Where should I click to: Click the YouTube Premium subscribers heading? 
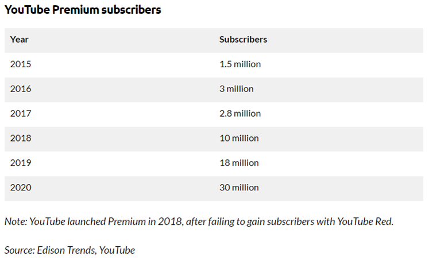pos(83,10)
